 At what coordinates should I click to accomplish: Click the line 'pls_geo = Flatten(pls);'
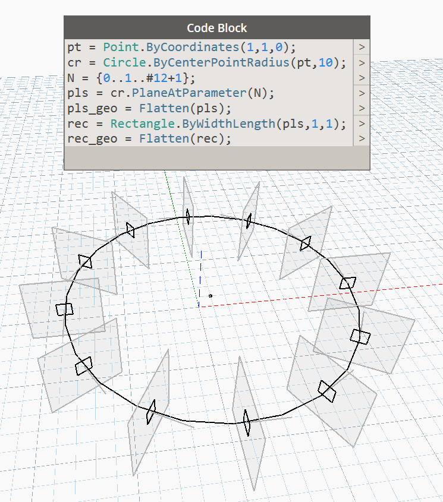point(149,109)
